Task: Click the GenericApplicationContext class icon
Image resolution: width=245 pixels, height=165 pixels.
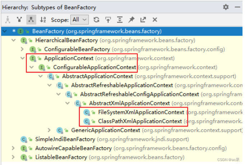Action: pos(60,130)
